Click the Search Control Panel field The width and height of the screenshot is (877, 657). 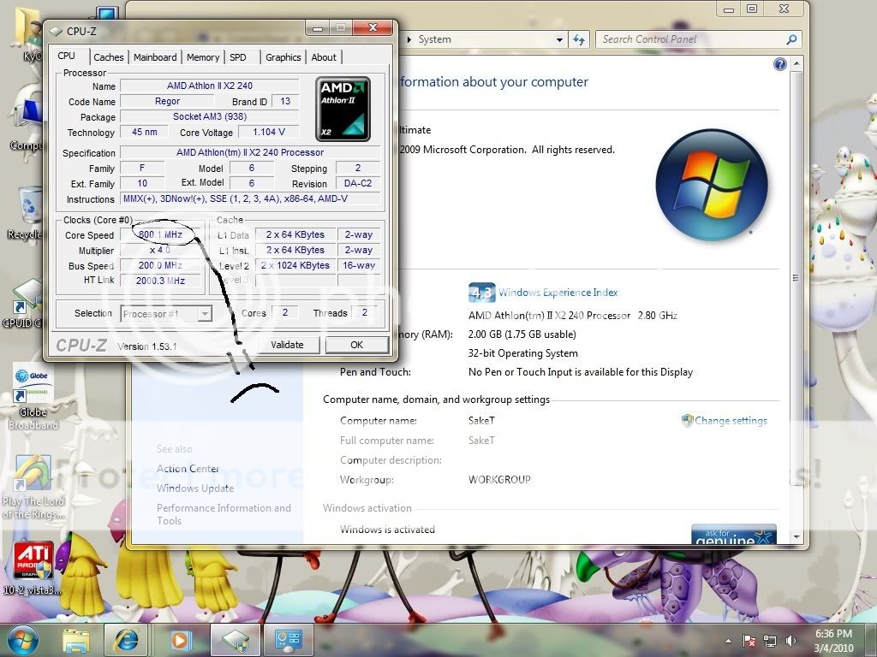pyautogui.click(x=691, y=39)
